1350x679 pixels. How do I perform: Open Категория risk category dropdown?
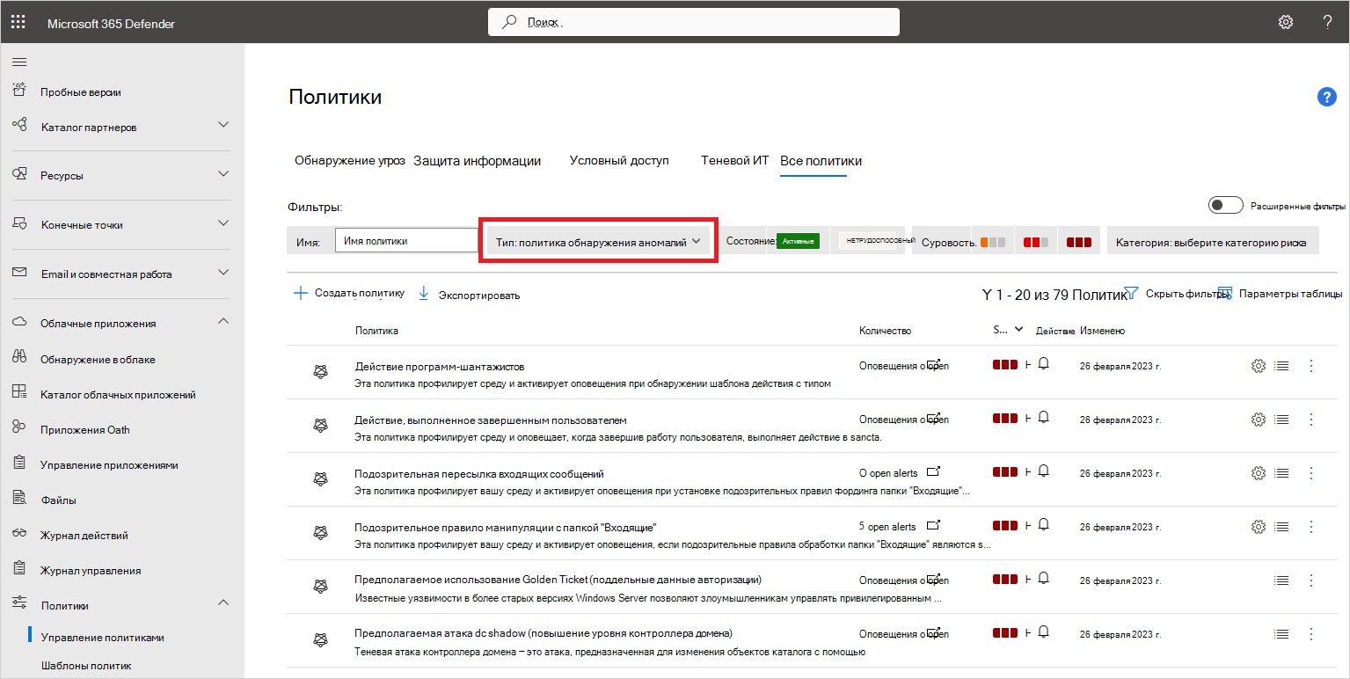tap(1213, 241)
